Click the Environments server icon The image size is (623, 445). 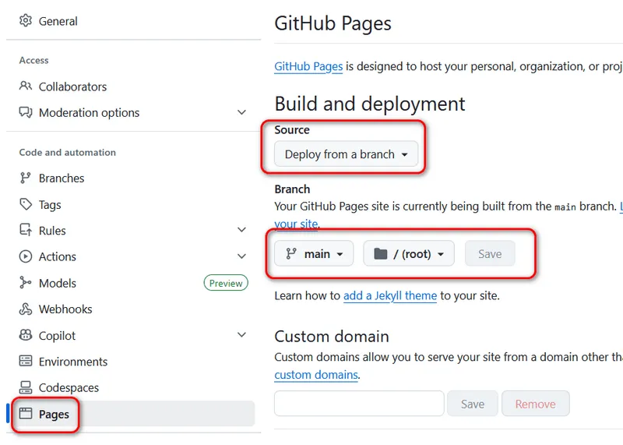(x=26, y=362)
